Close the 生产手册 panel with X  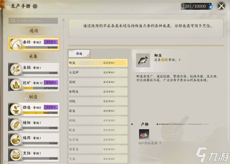coord(221,6)
